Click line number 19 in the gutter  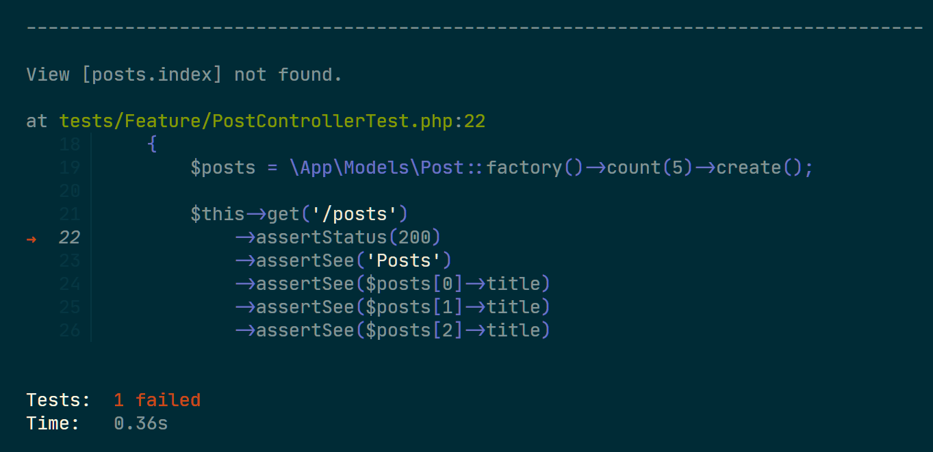coord(69,168)
